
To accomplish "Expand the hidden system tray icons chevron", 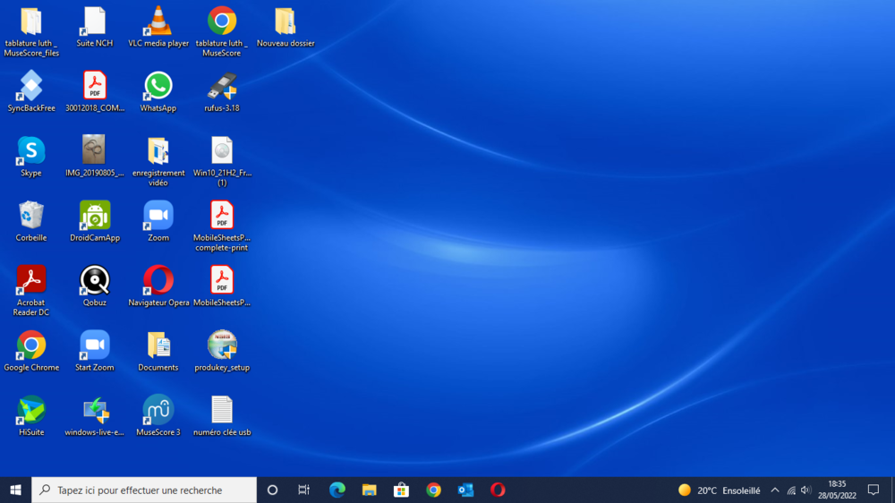I will pos(775,490).
